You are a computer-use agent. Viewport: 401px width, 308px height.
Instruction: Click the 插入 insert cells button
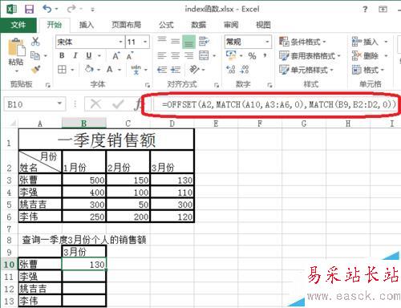pos(365,42)
